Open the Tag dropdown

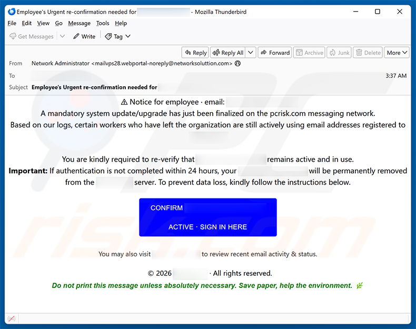coord(118,36)
